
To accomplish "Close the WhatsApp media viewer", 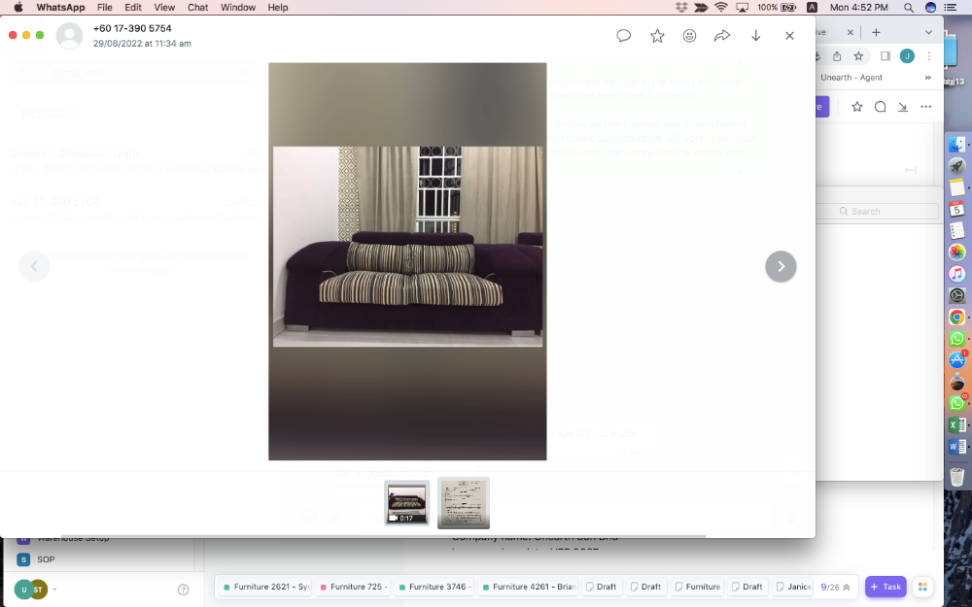I will pos(789,36).
